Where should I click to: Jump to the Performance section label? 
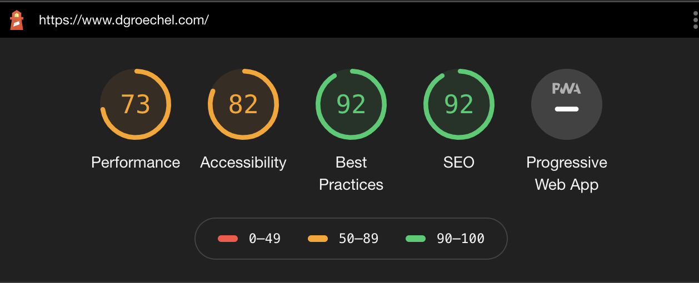[136, 163]
